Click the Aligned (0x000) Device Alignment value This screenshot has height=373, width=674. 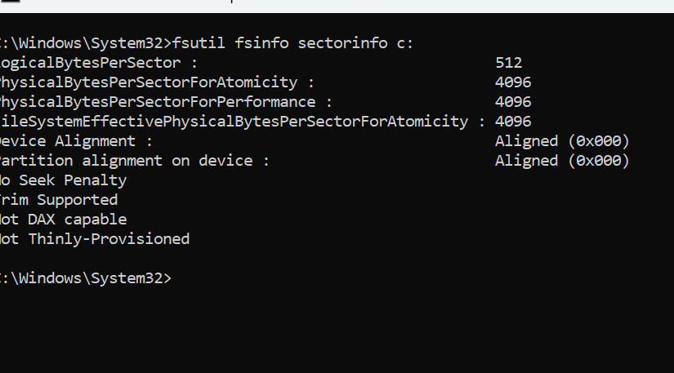click(x=562, y=141)
